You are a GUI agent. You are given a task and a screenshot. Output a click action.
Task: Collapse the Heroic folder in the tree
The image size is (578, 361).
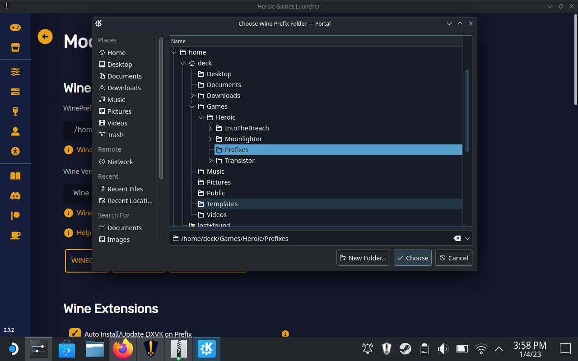201,117
